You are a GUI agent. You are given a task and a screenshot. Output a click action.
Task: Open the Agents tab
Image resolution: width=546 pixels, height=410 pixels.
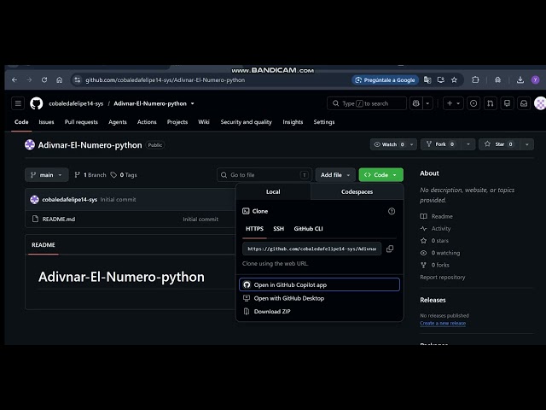[x=118, y=122]
